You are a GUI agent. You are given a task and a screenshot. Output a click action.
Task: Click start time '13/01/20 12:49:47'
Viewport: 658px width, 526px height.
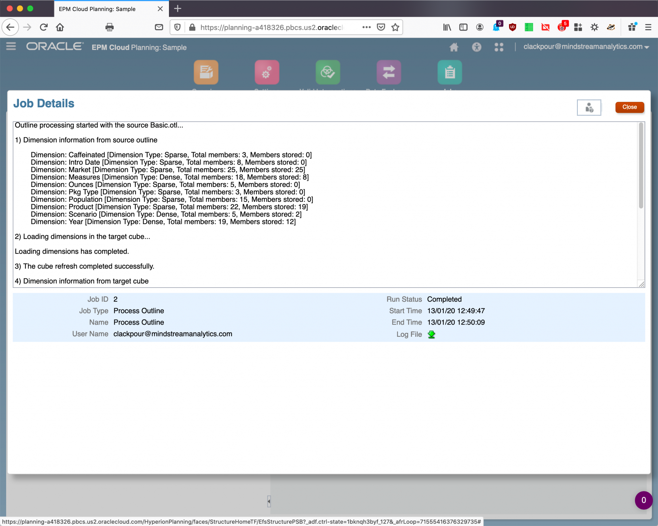point(456,311)
